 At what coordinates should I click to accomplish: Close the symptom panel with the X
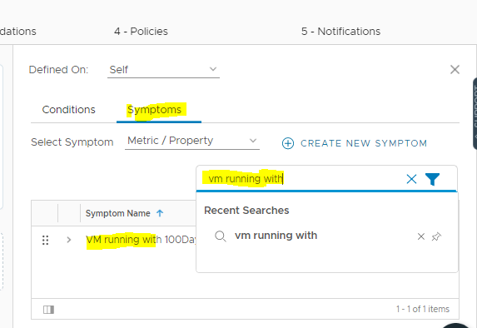[455, 69]
